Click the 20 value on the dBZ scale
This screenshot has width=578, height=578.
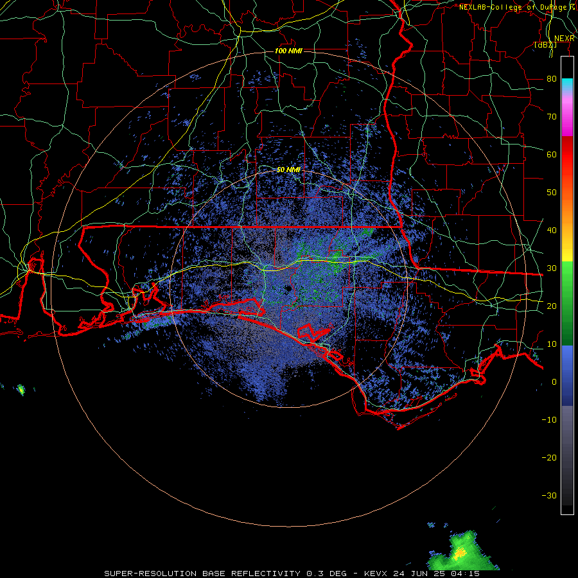tap(552, 306)
